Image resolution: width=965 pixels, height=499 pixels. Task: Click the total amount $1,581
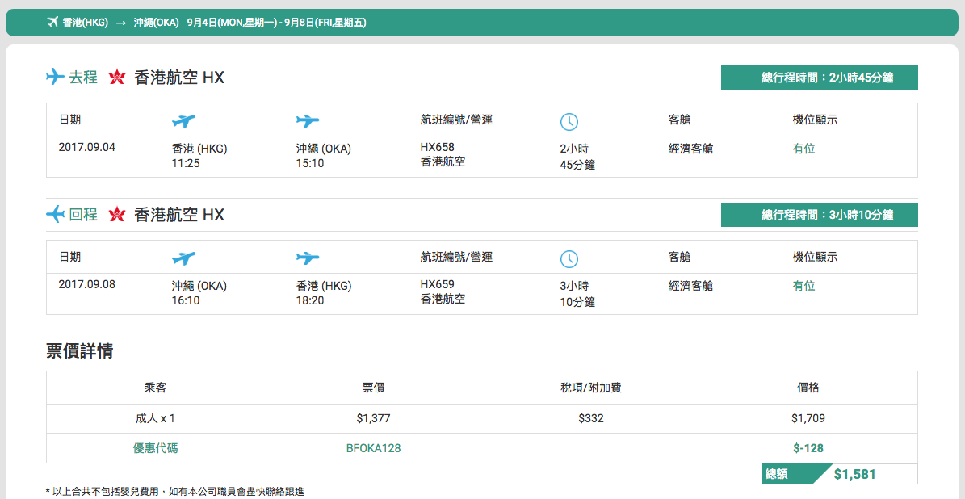coord(855,474)
